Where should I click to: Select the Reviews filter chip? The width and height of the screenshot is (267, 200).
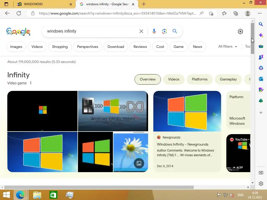coord(140,47)
